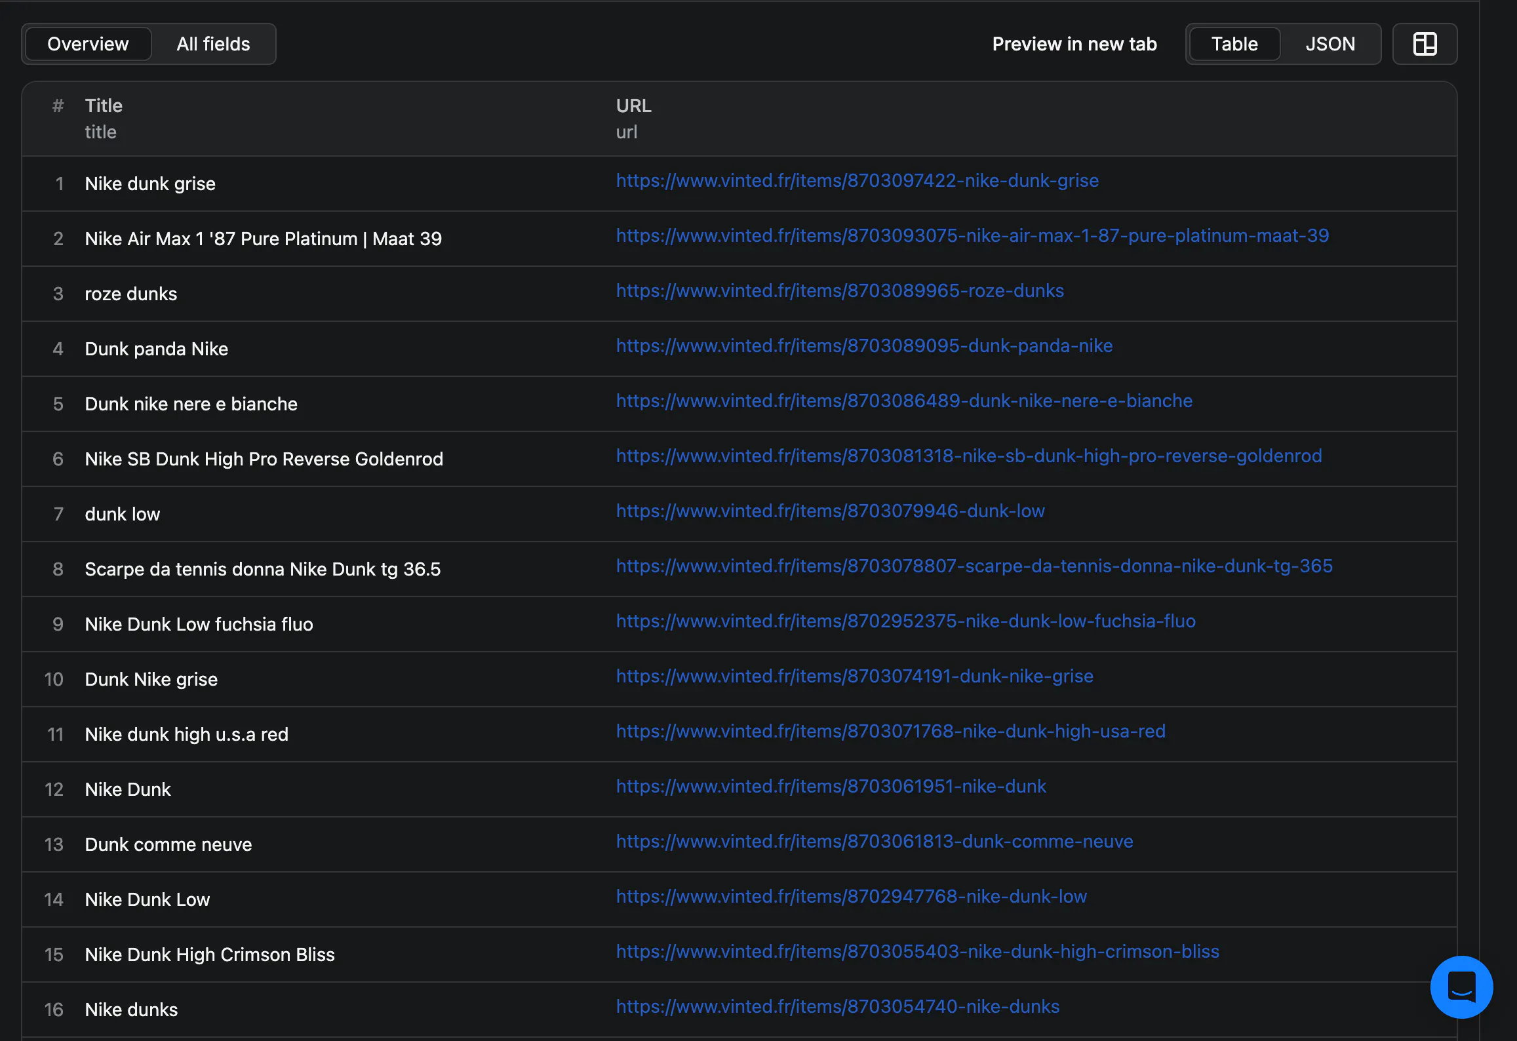
Task: Open the dunk-nike-nere-e-bianche link
Action: 904,401
